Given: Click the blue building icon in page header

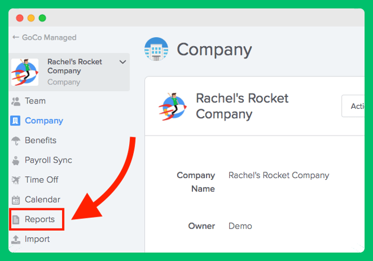Looking at the screenshot, I should [x=156, y=49].
